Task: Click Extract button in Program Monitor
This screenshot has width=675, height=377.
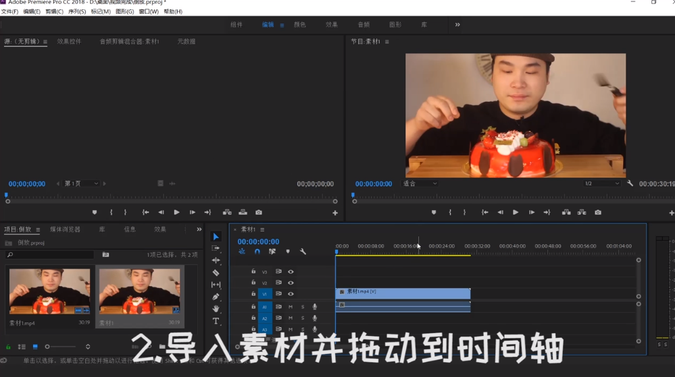Action: coord(582,212)
